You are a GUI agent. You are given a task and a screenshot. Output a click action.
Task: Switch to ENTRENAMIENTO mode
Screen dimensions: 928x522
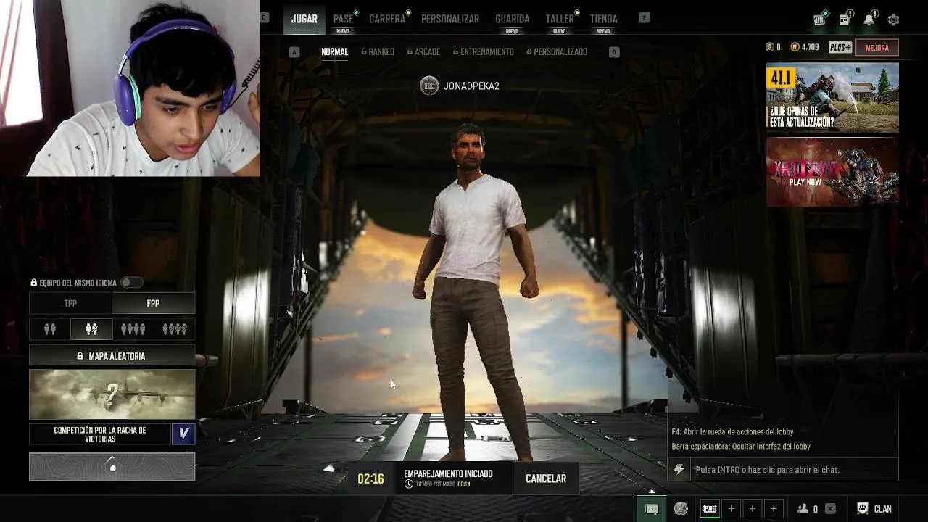pos(483,52)
